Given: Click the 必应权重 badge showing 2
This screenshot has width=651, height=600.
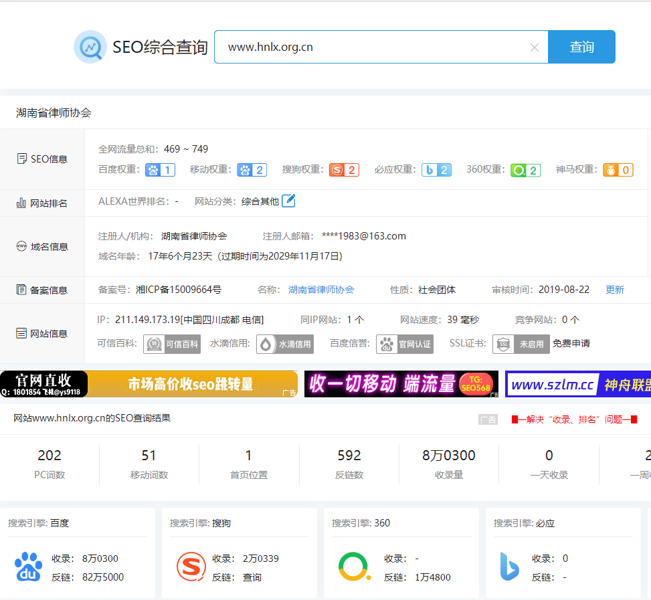Looking at the screenshot, I should 436,170.
